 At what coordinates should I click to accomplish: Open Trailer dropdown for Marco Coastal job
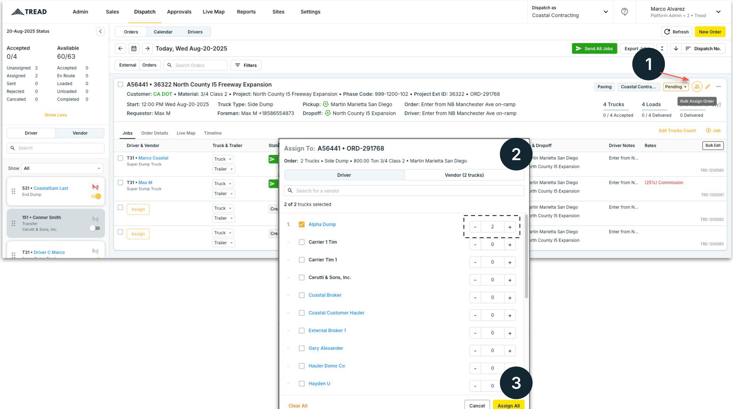pyautogui.click(x=223, y=169)
